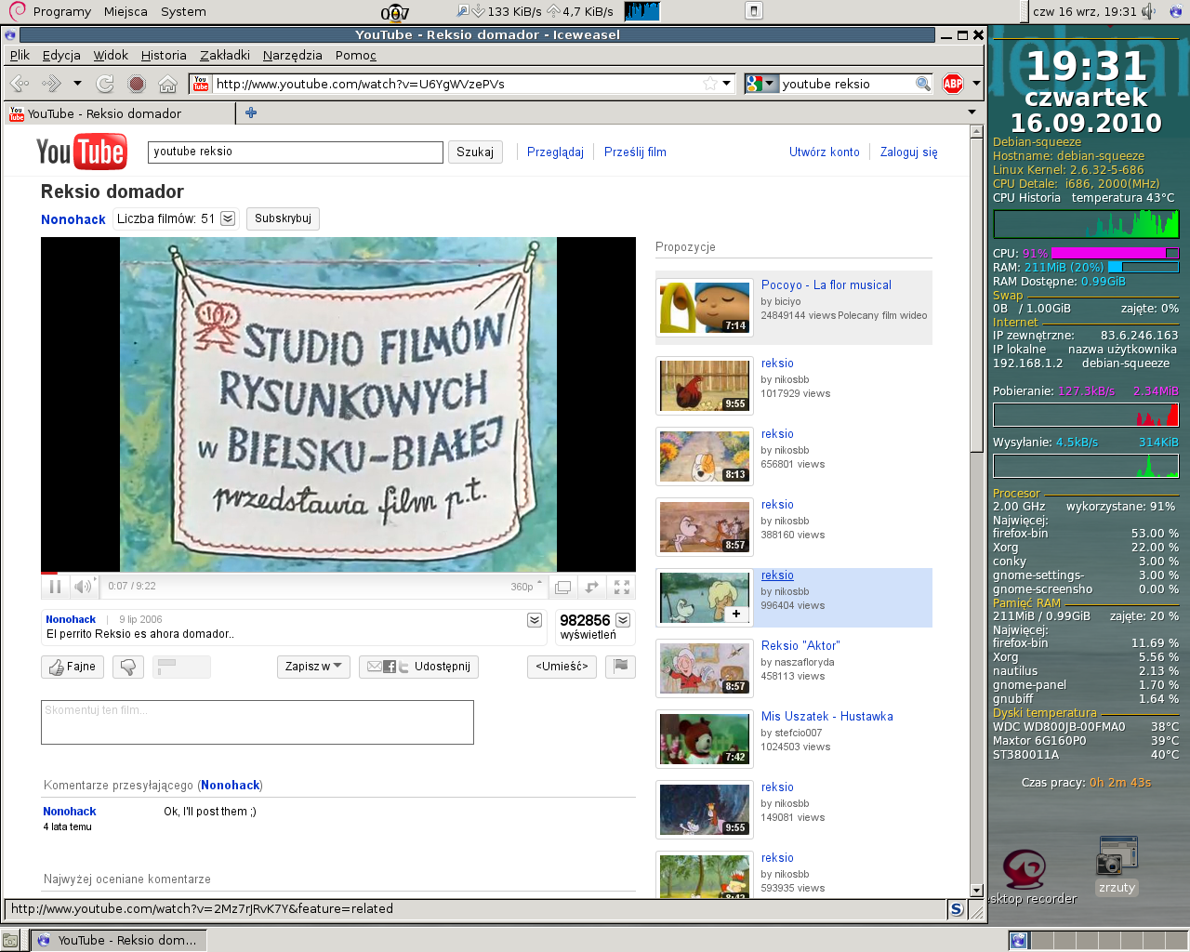Image resolution: width=1190 pixels, height=952 pixels.
Task: Click the Utwórz konto link
Action: click(825, 152)
